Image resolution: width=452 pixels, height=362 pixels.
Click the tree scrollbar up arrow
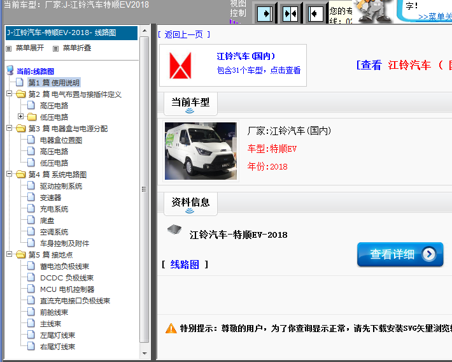click(145, 31)
